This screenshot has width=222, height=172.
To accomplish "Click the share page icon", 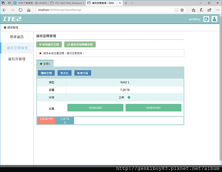I will (209, 10).
